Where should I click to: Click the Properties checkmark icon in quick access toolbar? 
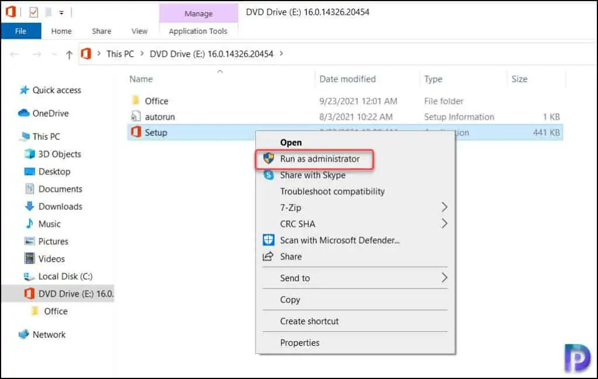33,12
